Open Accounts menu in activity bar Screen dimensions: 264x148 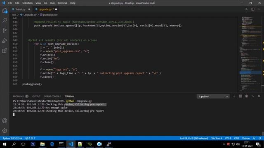point(5,120)
